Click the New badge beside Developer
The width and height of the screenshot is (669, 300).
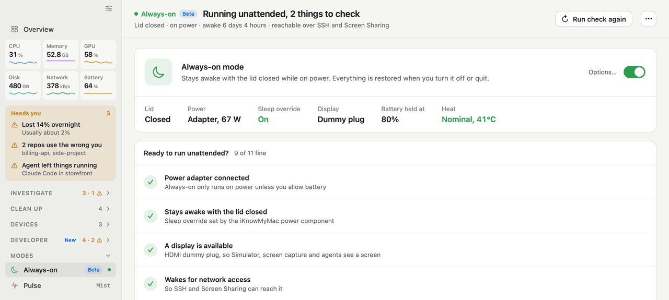tap(70, 240)
